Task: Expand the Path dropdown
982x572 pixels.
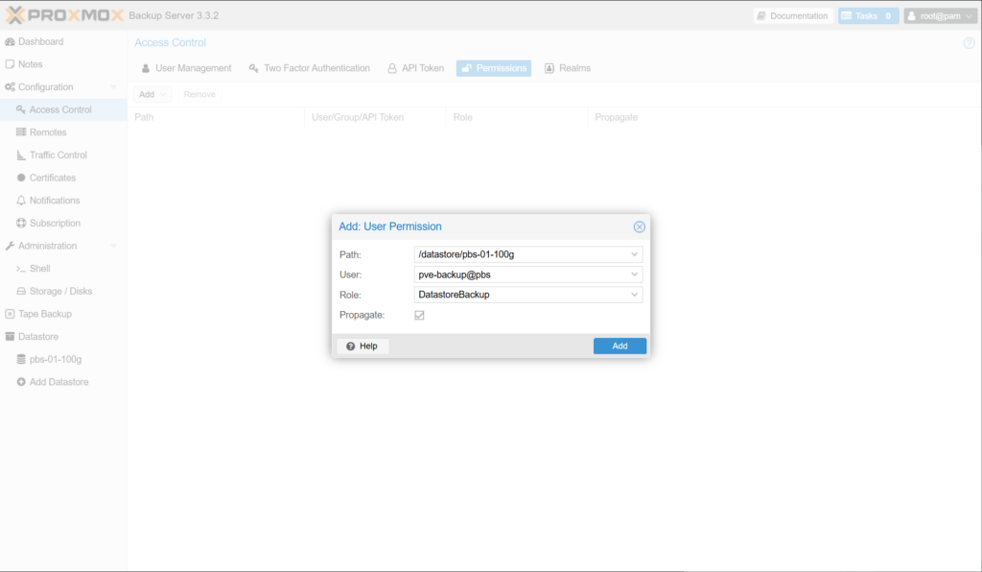Action: pyautogui.click(x=634, y=254)
